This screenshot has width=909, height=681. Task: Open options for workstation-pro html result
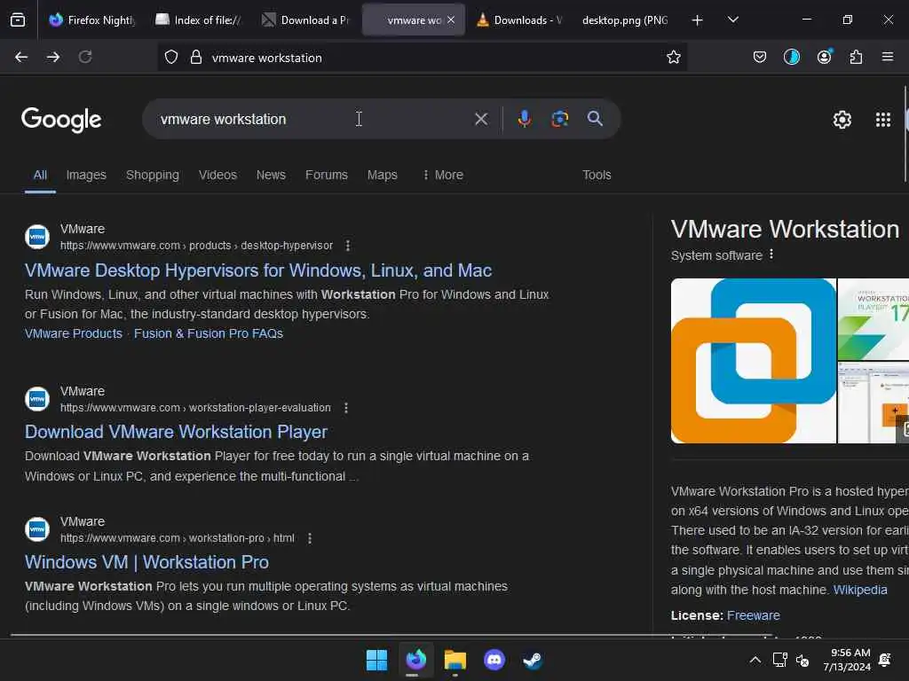310,538
